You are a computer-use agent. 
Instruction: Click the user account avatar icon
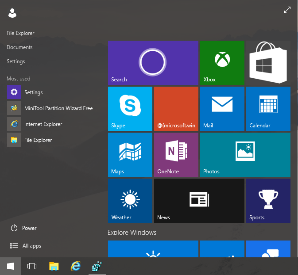pyautogui.click(x=12, y=13)
